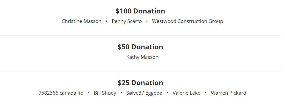Choose Valerie Leko from $25 donors
The width and height of the screenshot is (285, 106).
coord(186,93)
